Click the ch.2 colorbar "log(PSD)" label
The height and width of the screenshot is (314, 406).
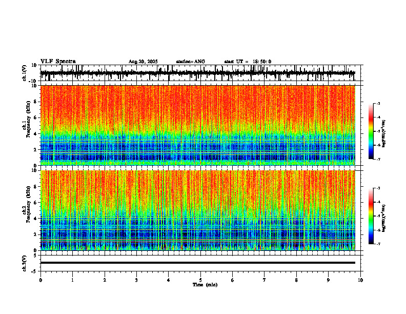tap(383, 218)
